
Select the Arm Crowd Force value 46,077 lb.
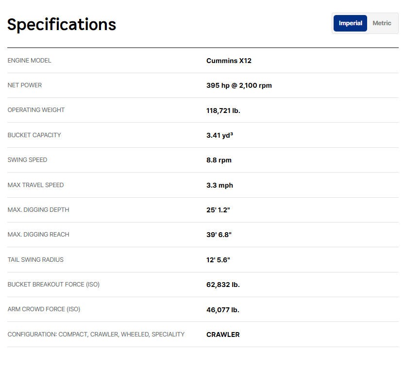[222, 310]
